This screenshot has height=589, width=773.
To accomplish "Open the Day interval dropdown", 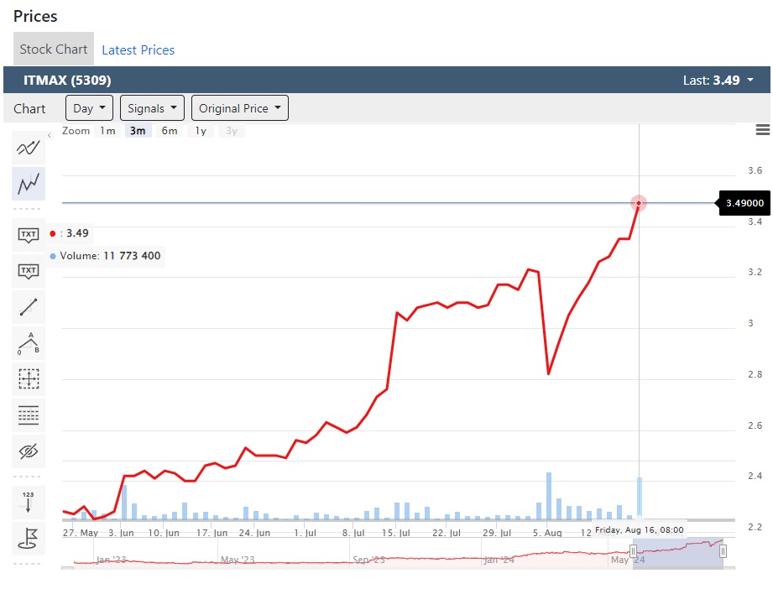I will click(x=89, y=108).
